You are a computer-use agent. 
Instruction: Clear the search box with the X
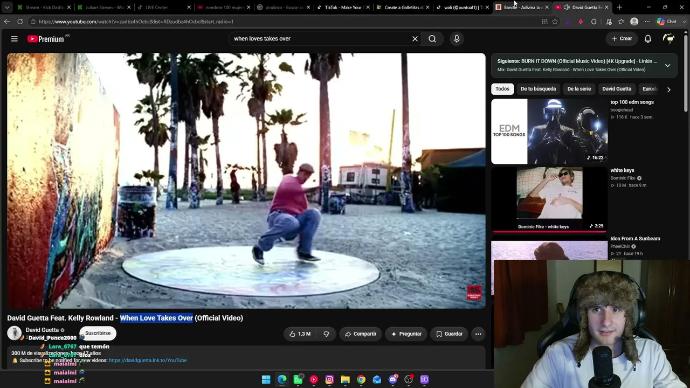tap(415, 39)
